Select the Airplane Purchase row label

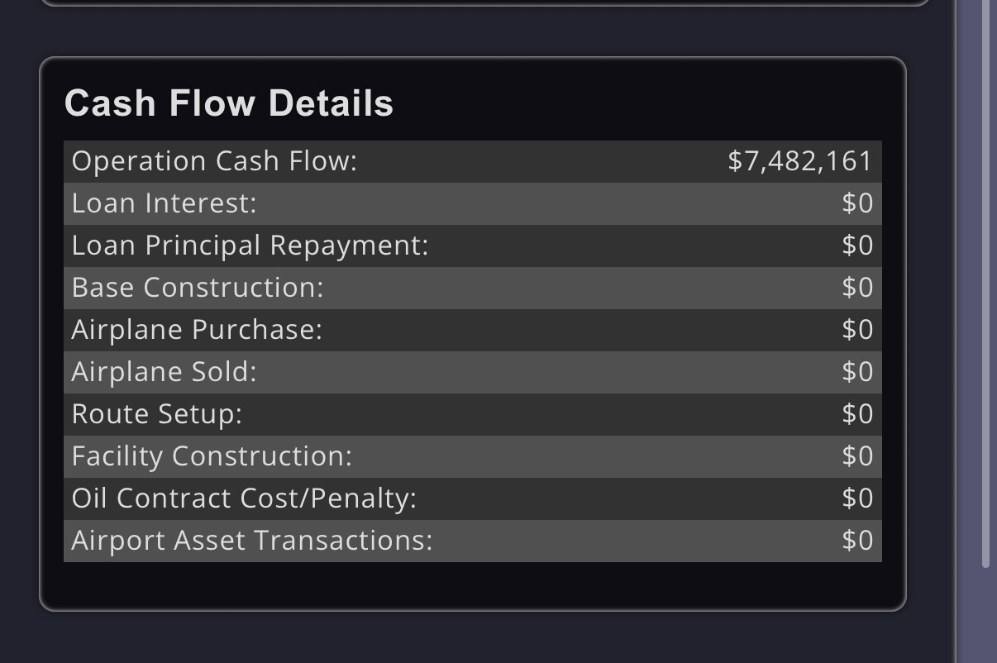pos(197,330)
